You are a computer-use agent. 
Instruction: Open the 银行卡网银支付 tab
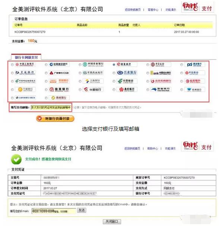click(x=26, y=57)
